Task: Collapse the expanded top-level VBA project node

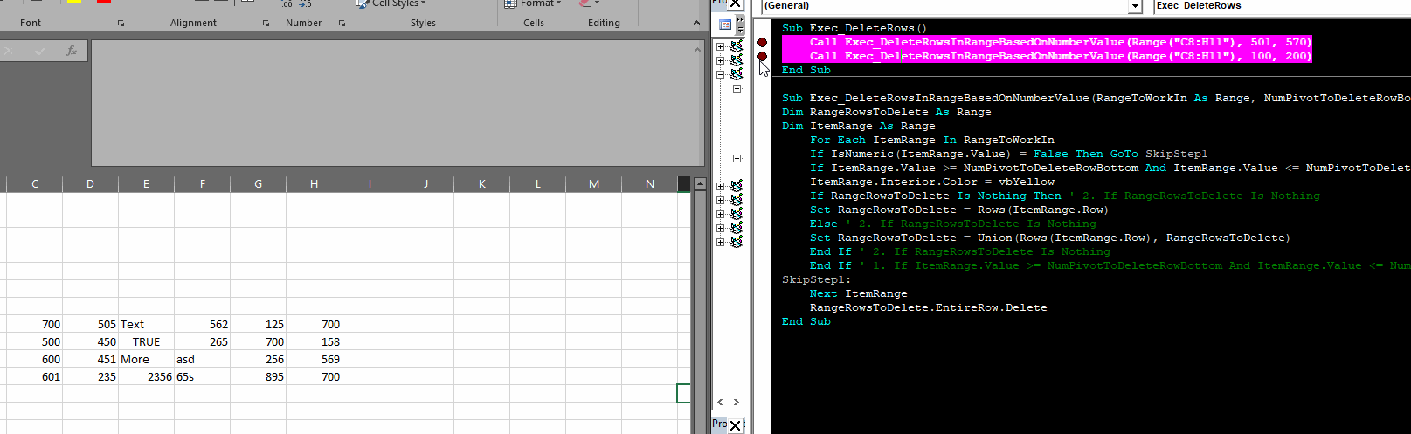Action: 720,74
